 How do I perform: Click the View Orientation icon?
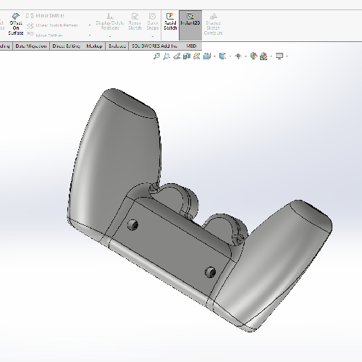click(207, 56)
